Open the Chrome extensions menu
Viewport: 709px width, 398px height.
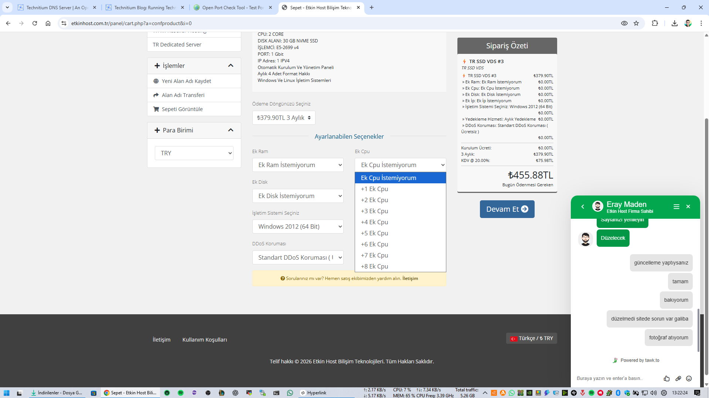pyautogui.click(x=655, y=23)
